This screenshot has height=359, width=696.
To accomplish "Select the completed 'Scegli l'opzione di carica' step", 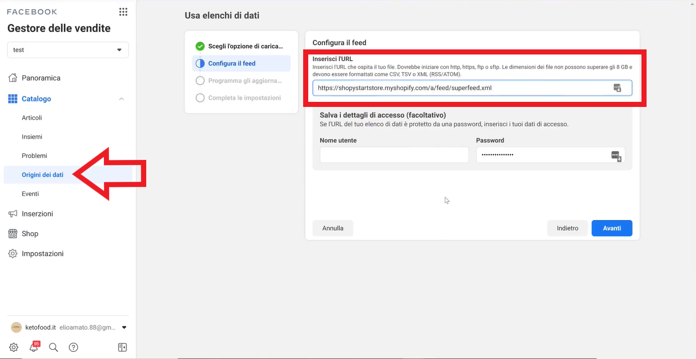I will [x=239, y=46].
